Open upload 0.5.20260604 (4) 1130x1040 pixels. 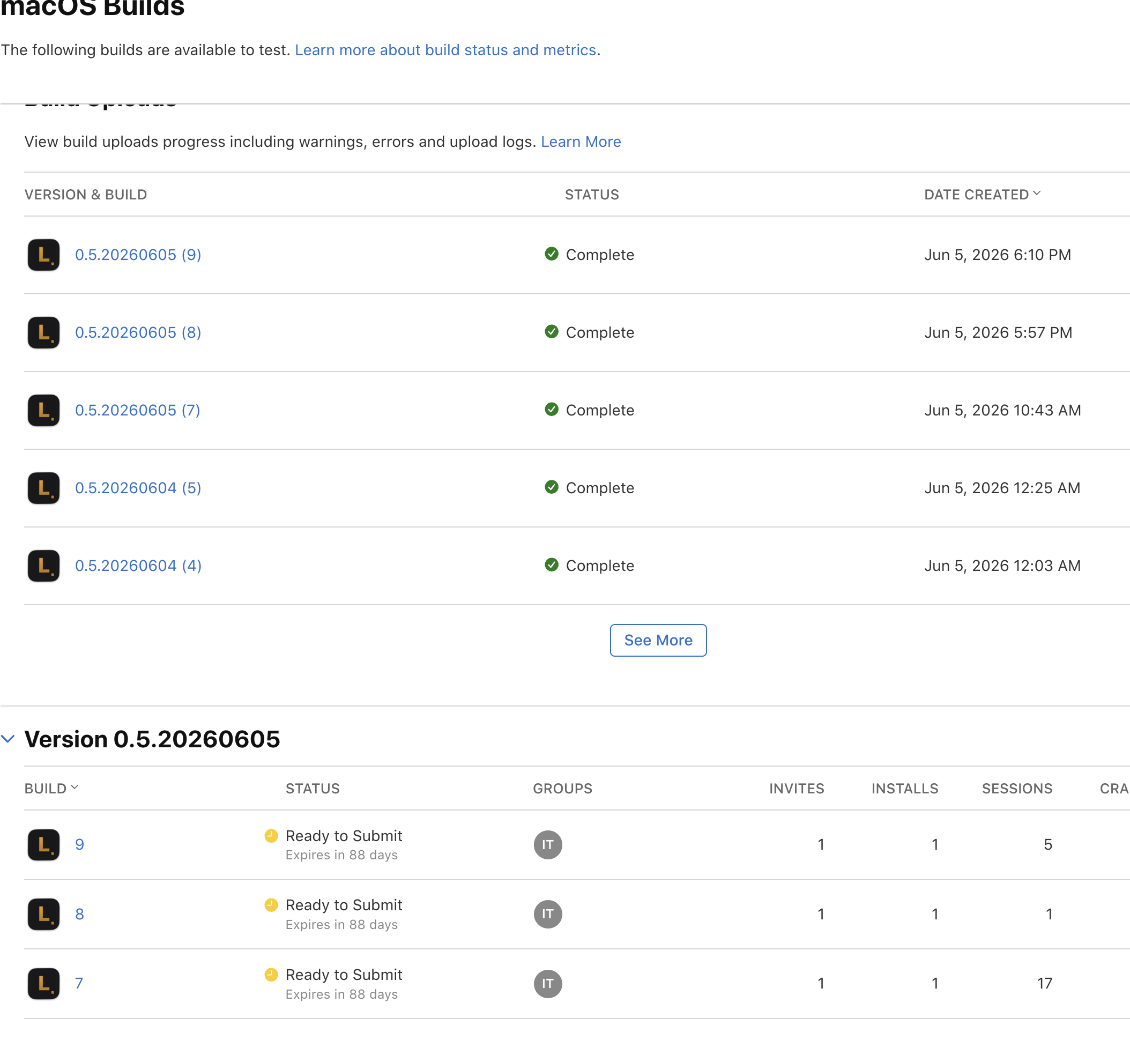coord(138,566)
